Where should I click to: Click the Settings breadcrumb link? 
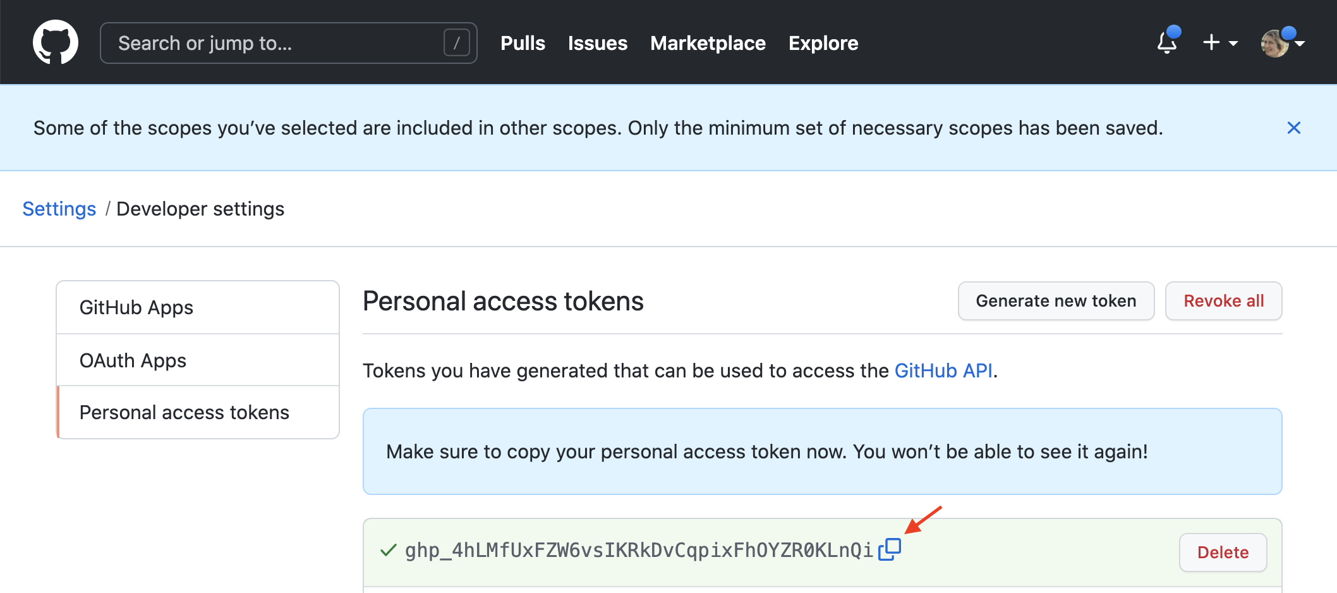click(x=59, y=209)
